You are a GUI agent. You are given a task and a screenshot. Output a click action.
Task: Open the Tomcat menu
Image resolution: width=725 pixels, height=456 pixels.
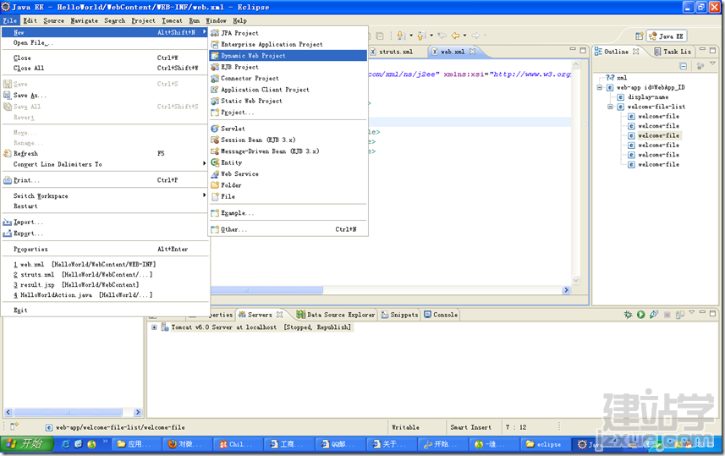coord(172,20)
